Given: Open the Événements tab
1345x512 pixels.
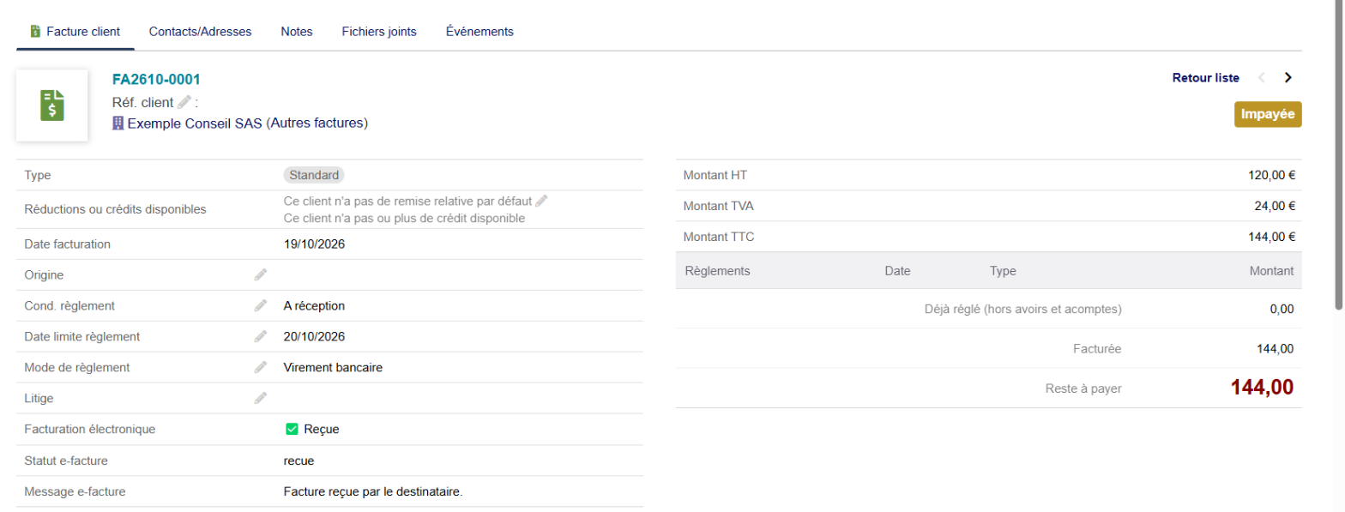Looking at the screenshot, I should coord(479,32).
